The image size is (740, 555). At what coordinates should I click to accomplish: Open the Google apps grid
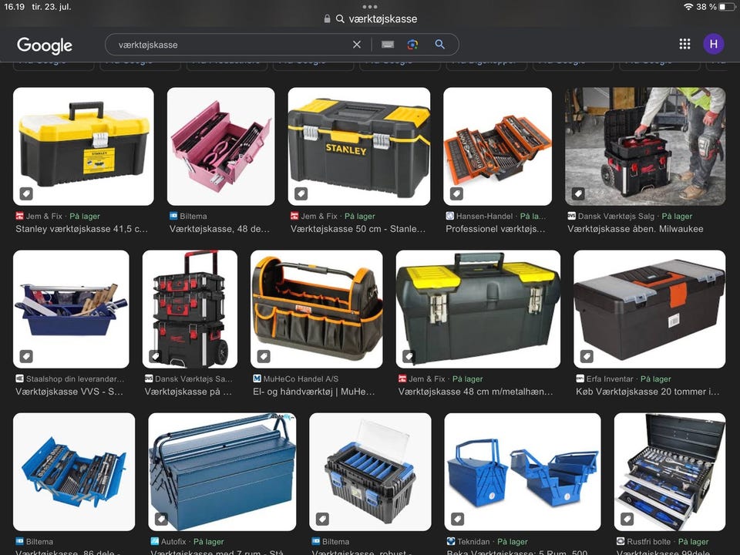684,44
